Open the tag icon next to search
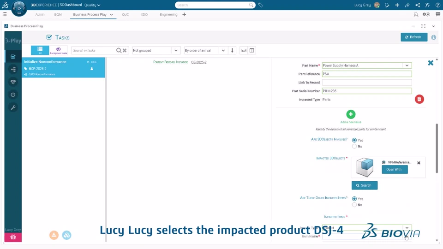This screenshot has width=443, height=249. (260, 5)
